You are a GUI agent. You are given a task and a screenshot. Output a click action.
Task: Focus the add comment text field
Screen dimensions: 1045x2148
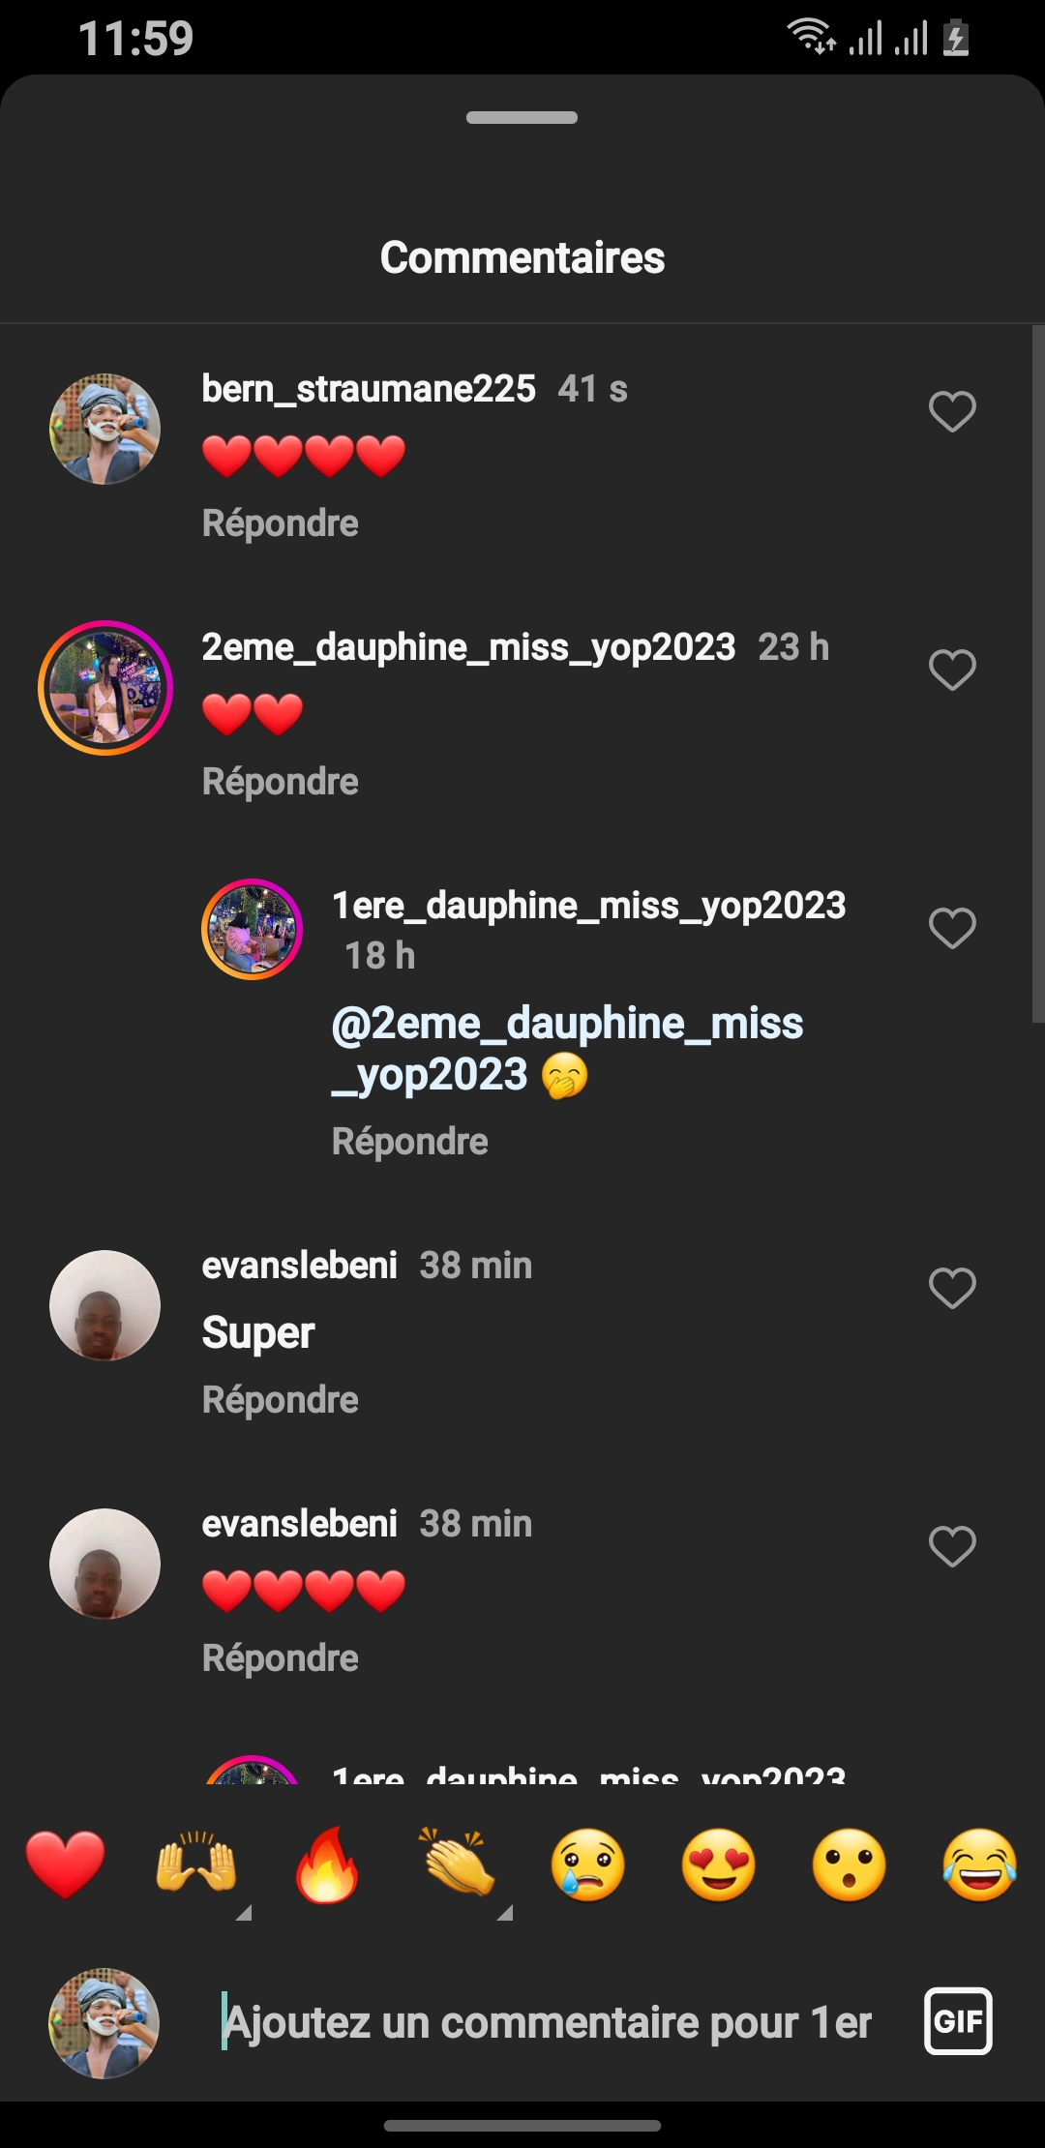point(548,2023)
